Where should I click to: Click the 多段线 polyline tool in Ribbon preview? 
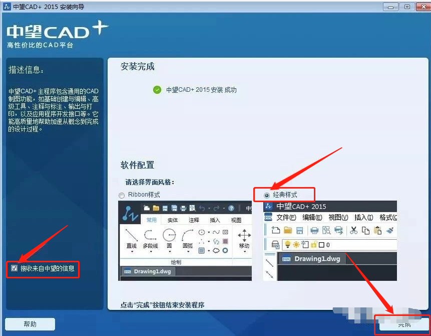(x=150, y=240)
